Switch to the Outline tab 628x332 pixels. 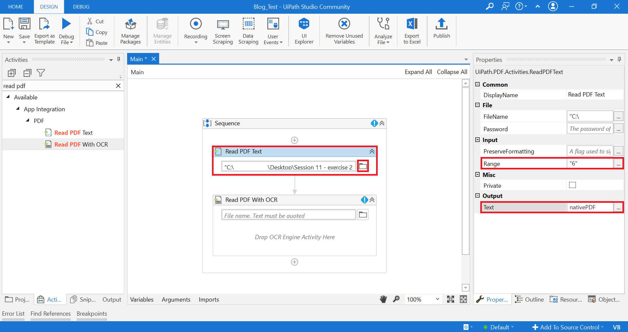tap(529, 299)
